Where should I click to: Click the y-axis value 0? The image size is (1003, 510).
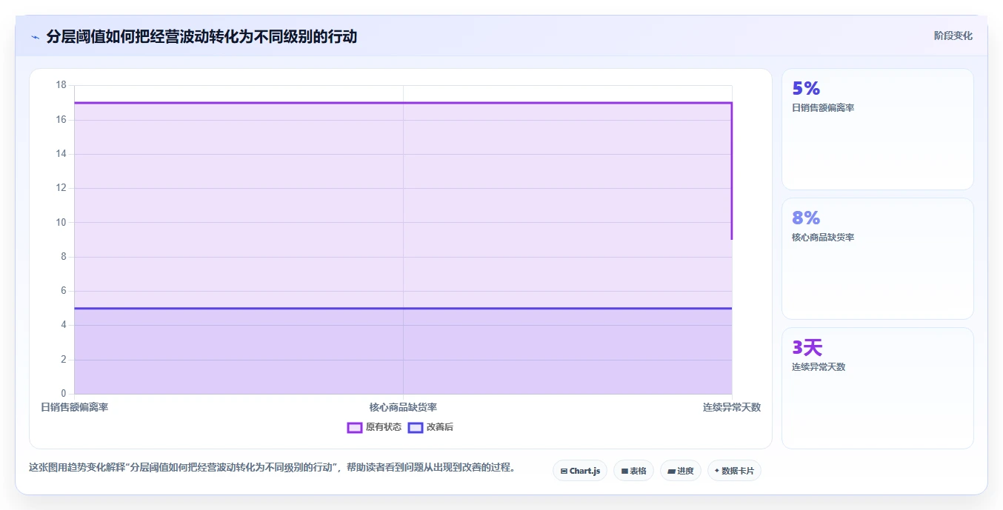[64, 393]
